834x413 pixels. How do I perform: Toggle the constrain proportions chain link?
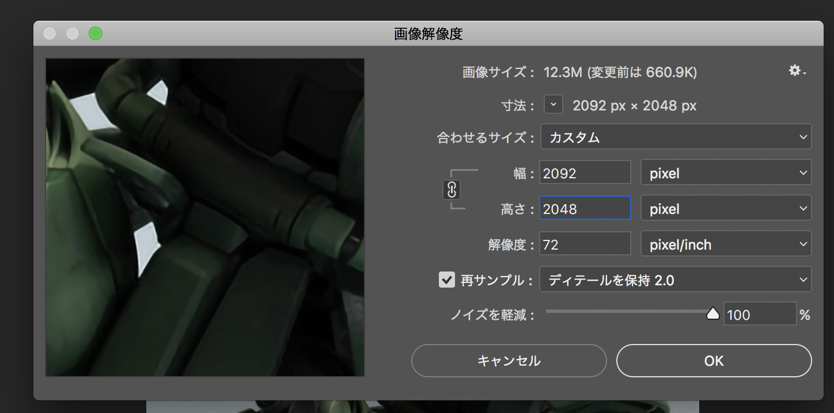pos(452,189)
